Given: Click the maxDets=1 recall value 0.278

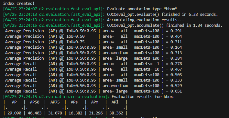Looking at the screenshot, I should [176, 64].
